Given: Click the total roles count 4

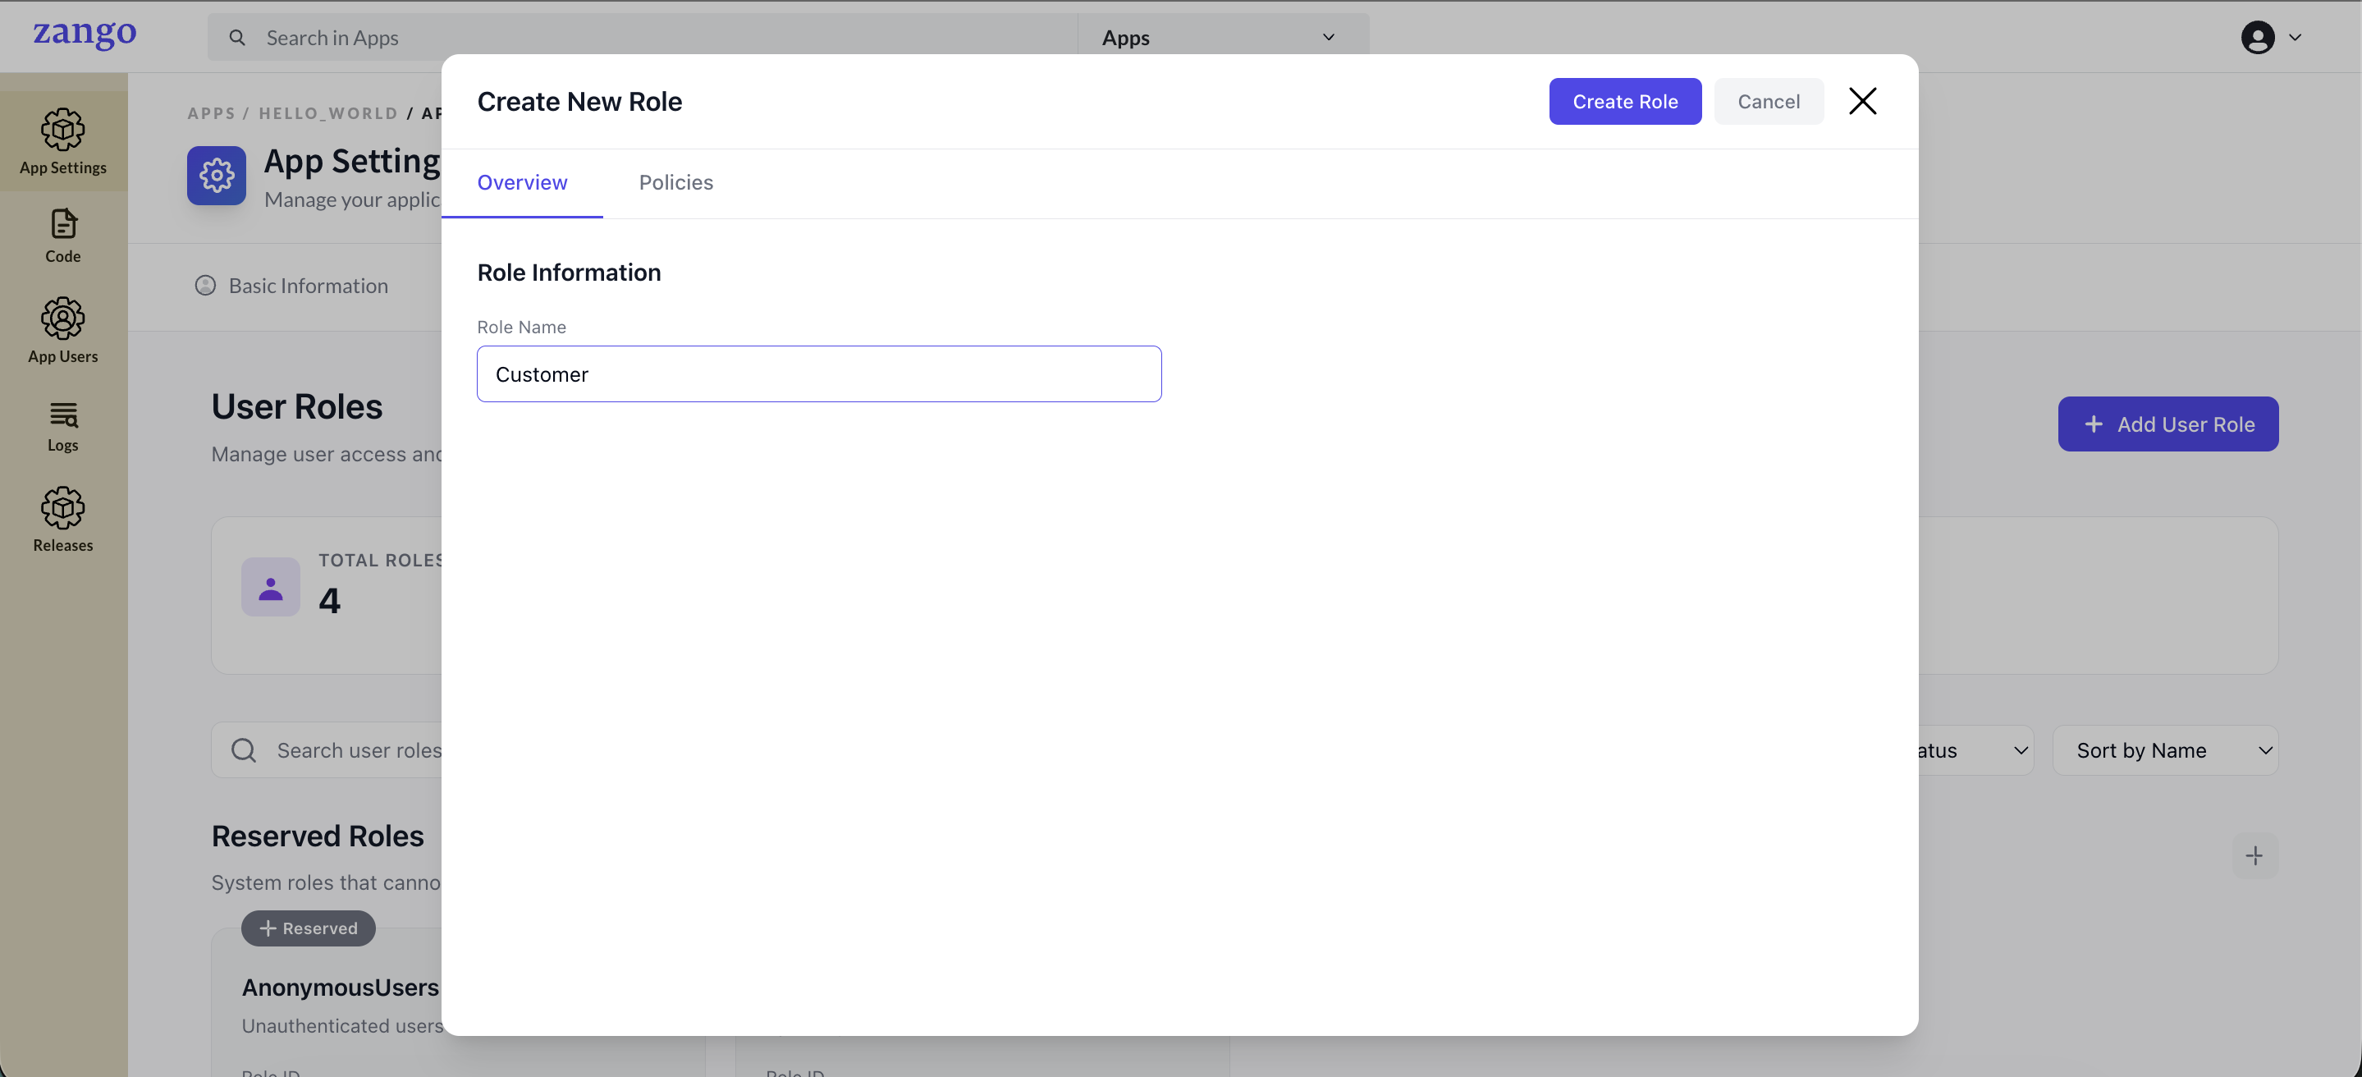Looking at the screenshot, I should 329,601.
